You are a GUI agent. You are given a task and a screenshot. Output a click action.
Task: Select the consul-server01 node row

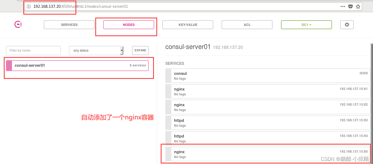coord(77,65)
